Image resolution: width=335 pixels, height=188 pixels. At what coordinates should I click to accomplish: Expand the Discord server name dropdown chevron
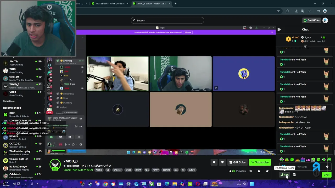(82, 38)
